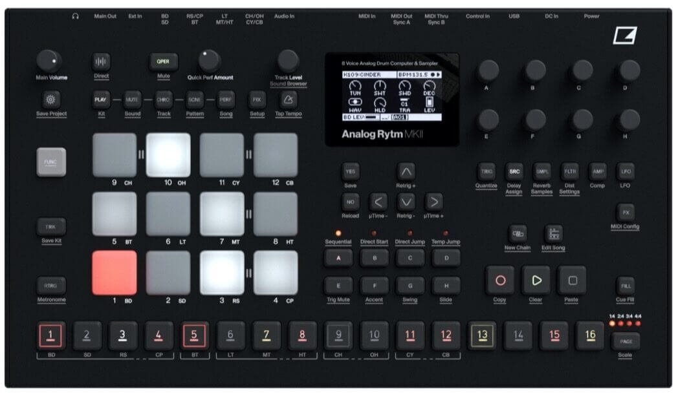Select the SCNE Pattern mode button

click(195, 100)
